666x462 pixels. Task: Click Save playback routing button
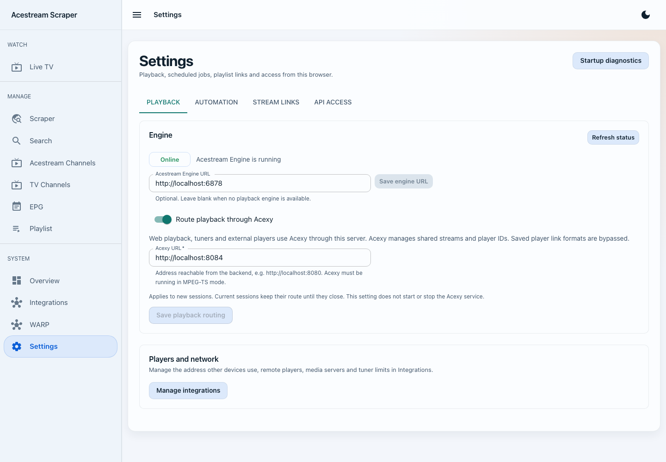pos(191,315)
